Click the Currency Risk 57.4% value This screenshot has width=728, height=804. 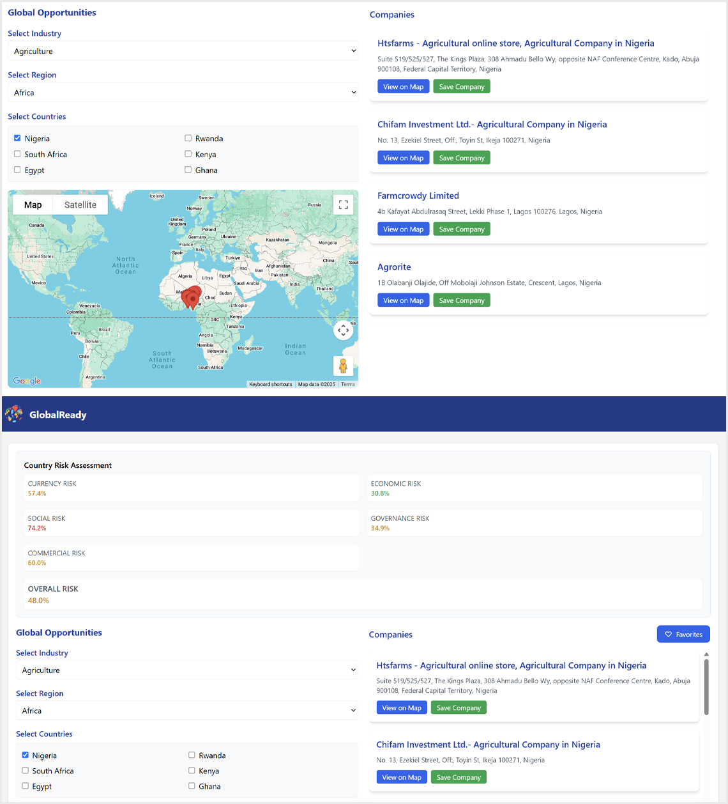pos(37,493)
